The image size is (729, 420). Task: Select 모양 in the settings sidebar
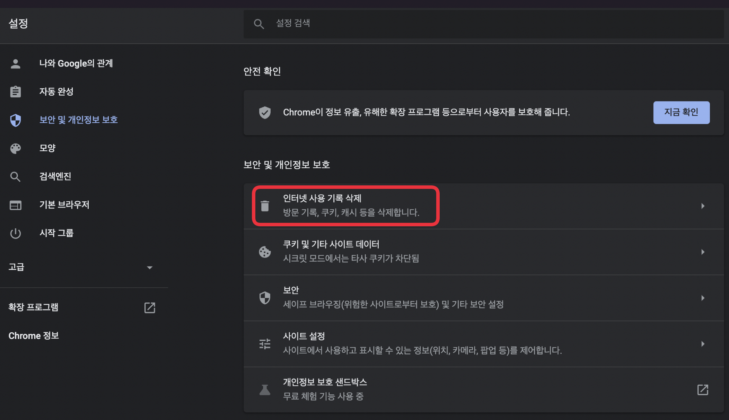pyautogui.click(x=47, y=148)
